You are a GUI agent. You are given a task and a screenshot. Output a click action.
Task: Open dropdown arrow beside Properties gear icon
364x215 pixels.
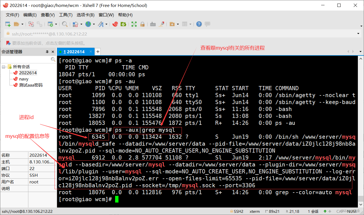tap(56, 24)
